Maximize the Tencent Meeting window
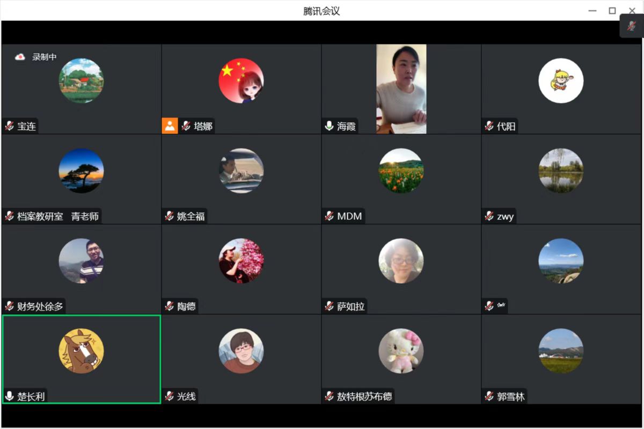Image resolution: width=644 pixels, height=429 pixels. click(612, 11)
